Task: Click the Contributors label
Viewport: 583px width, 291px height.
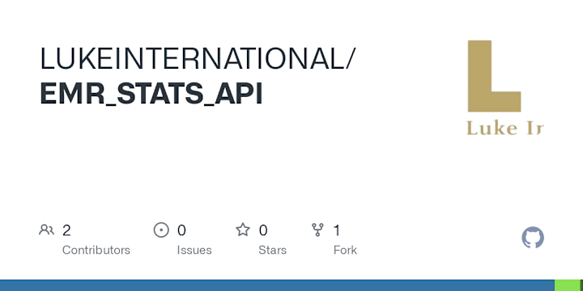Action: pos(96,250)
